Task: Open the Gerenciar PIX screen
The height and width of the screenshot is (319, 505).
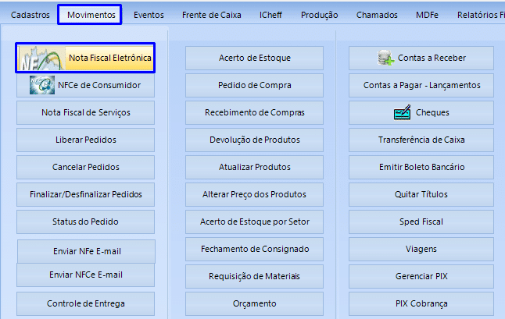Action: coord(421,276)
